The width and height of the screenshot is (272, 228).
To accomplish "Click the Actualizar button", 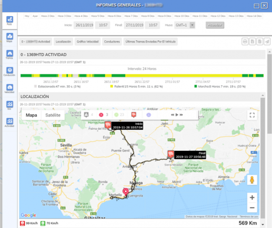I will pyautogui.click(x=215, y=25).
